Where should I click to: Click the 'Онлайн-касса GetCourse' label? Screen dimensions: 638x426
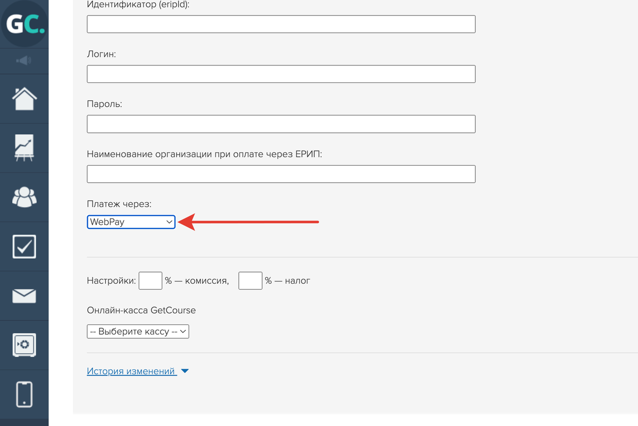[x=141, y=310]
